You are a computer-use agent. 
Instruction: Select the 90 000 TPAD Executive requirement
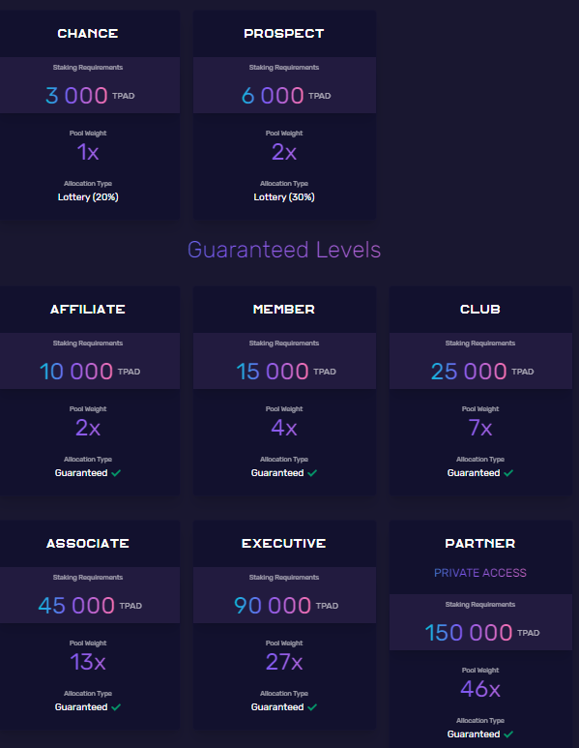point(286,606)
